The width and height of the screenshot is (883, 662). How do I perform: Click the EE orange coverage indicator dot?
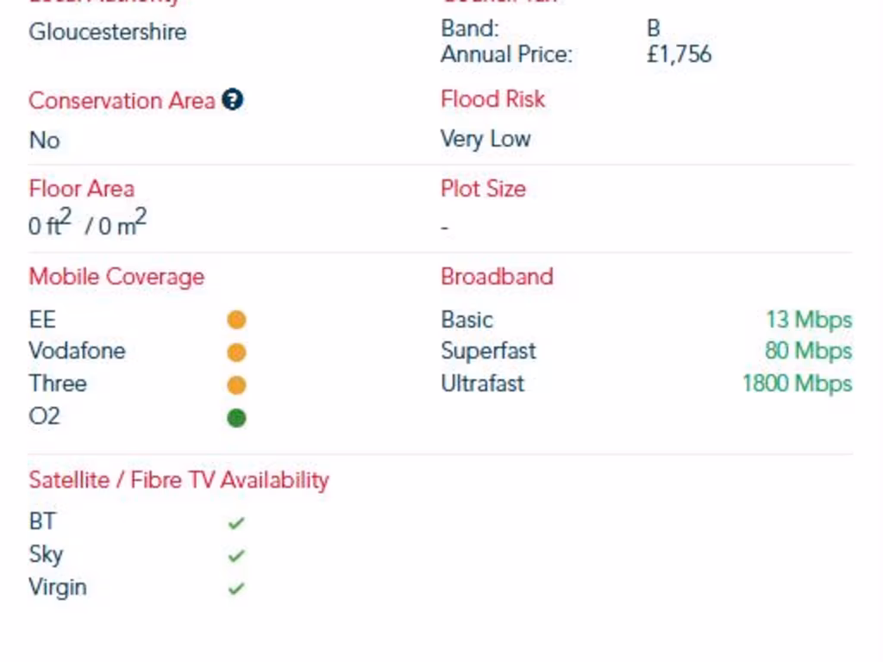click(x=236, y=320)
